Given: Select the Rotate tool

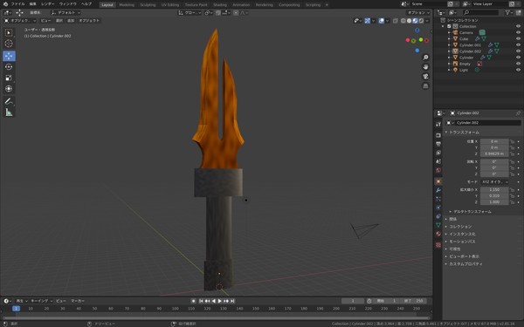Looking at the screenshot, I should coord(9,67).
